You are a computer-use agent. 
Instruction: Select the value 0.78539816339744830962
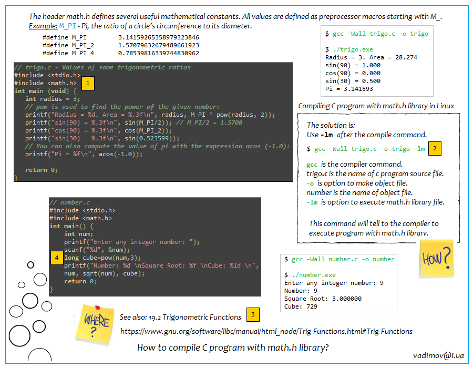158,53
